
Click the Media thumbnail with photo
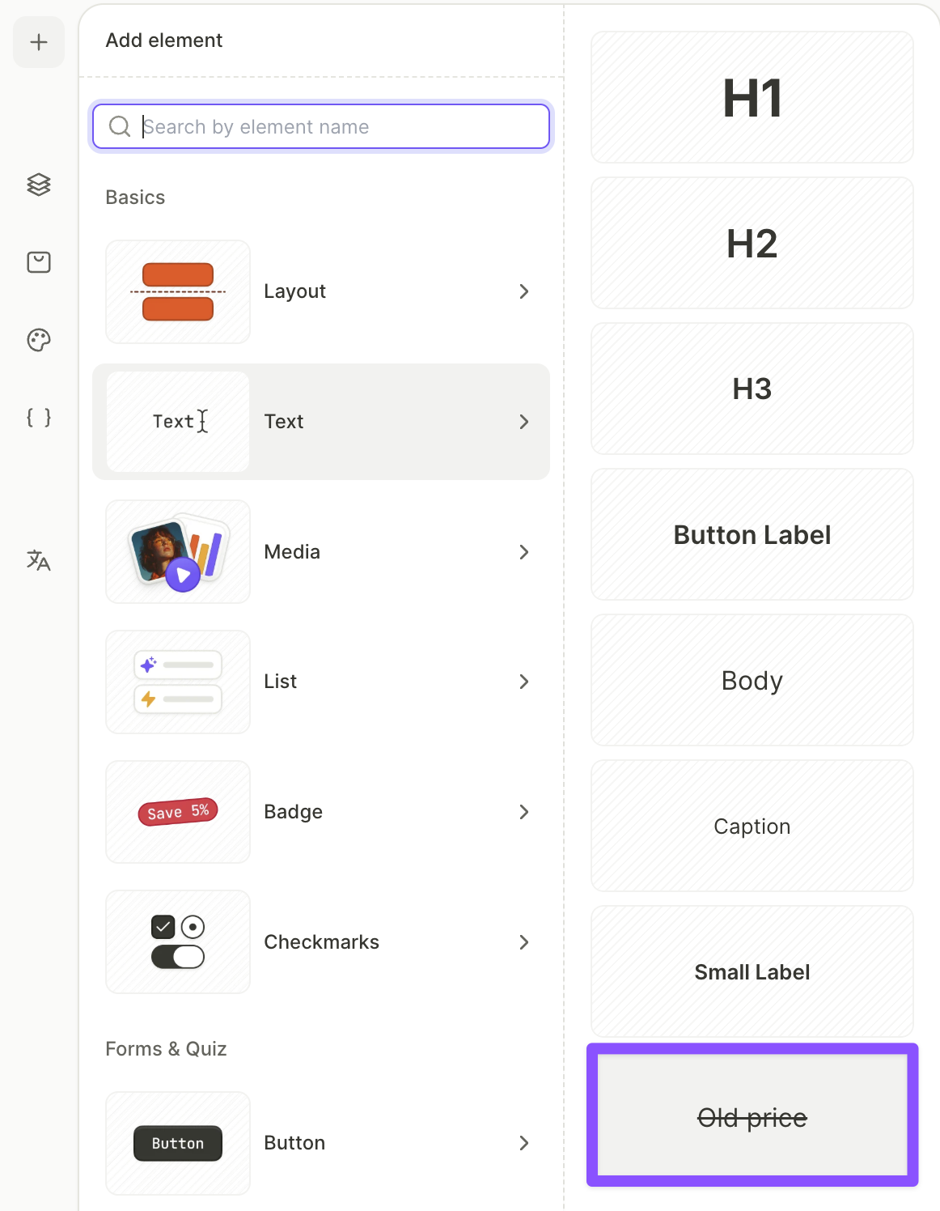point(178,551)
